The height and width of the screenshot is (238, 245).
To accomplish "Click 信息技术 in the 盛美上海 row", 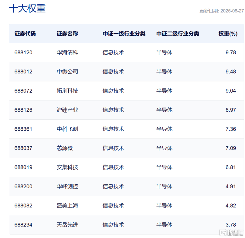I will 113,206.
